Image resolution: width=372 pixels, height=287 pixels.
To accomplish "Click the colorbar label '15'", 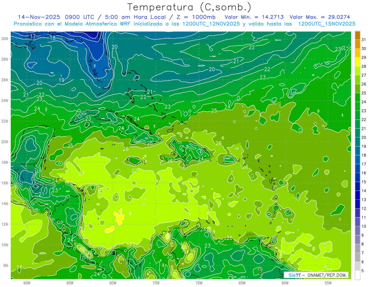I will click(364, 182).
